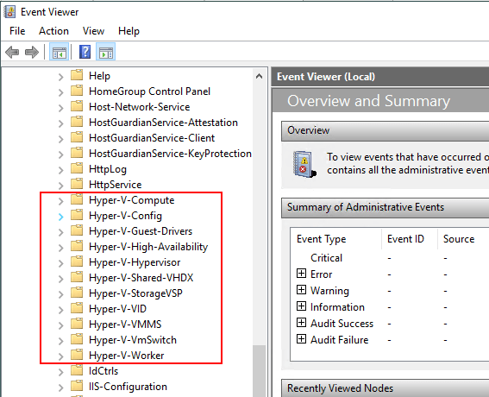Toggle the Show/Hide Console Tree icon
489x397 pixels.
[x=60, y=52]
